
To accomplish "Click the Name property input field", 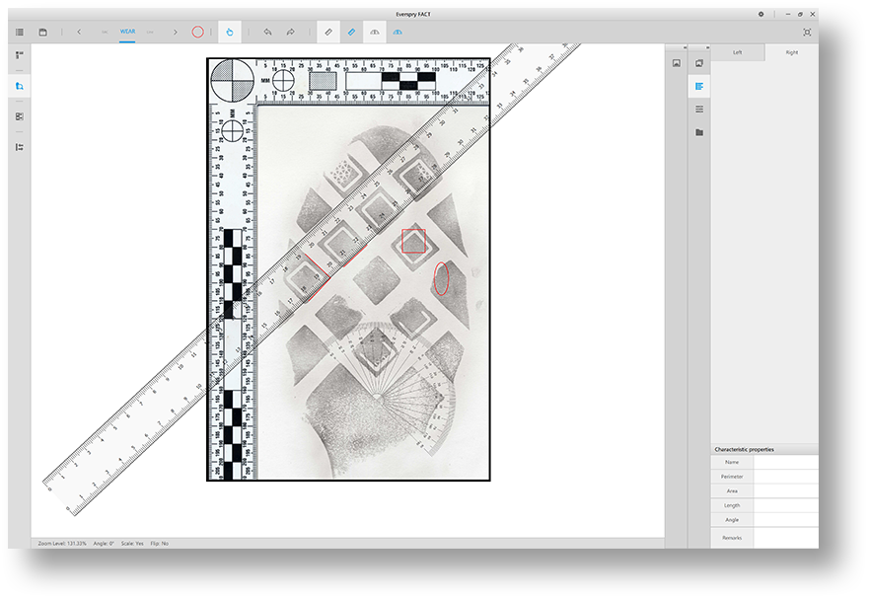I will coord(786,462).
